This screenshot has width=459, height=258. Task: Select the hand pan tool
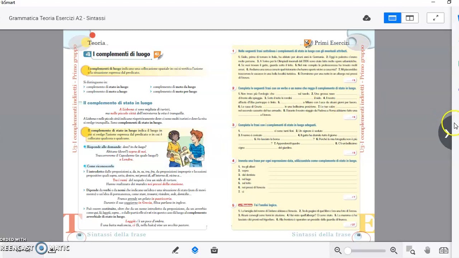427,250
